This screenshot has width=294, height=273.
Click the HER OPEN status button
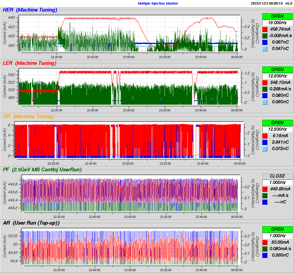[x=277, y=16]
